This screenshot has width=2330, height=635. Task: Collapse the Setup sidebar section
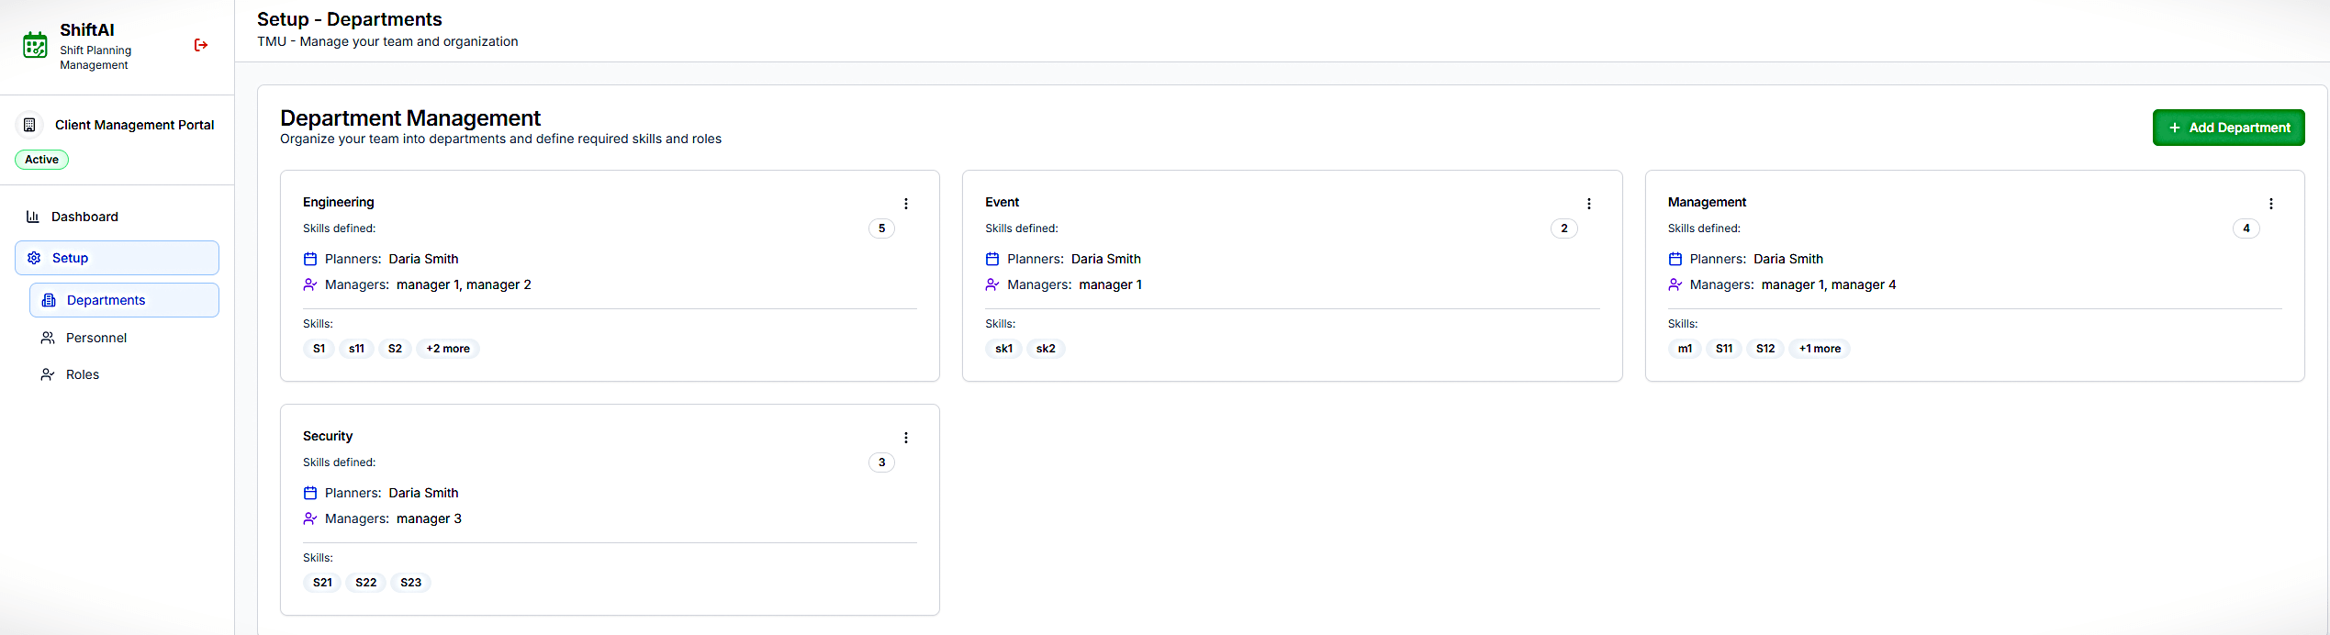point(117,258)
